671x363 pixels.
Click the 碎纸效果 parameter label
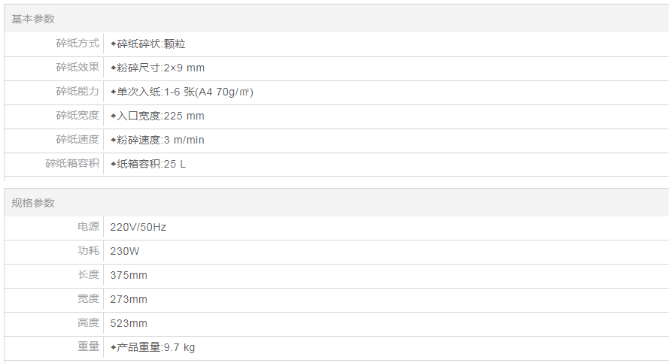pos(77,68)
